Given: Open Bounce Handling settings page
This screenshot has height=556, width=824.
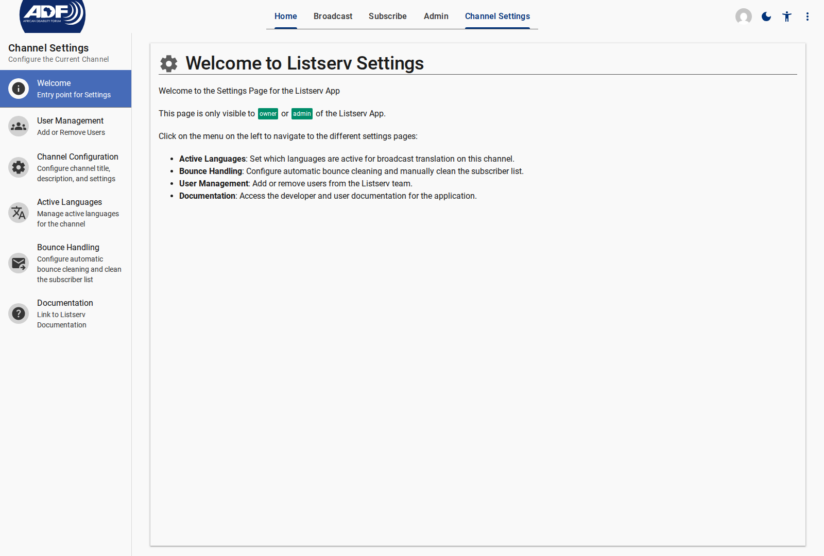Looking at the screenshot, I should click(65, 263).
